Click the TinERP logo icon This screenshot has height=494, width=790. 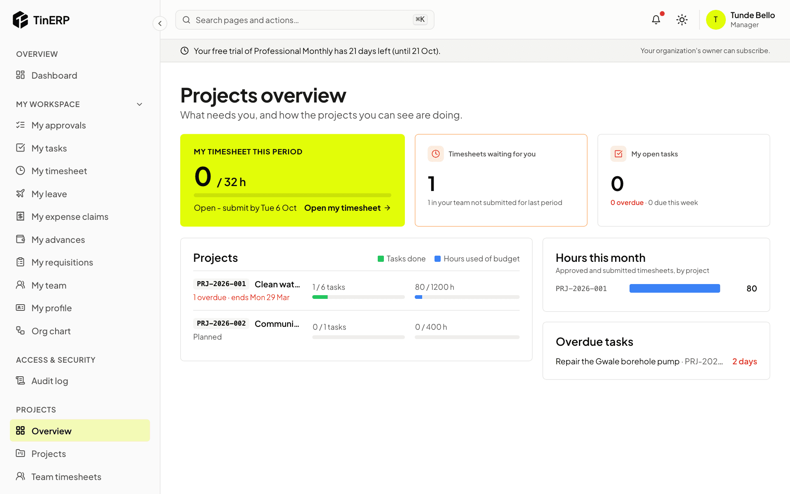(x=20, y=20)
